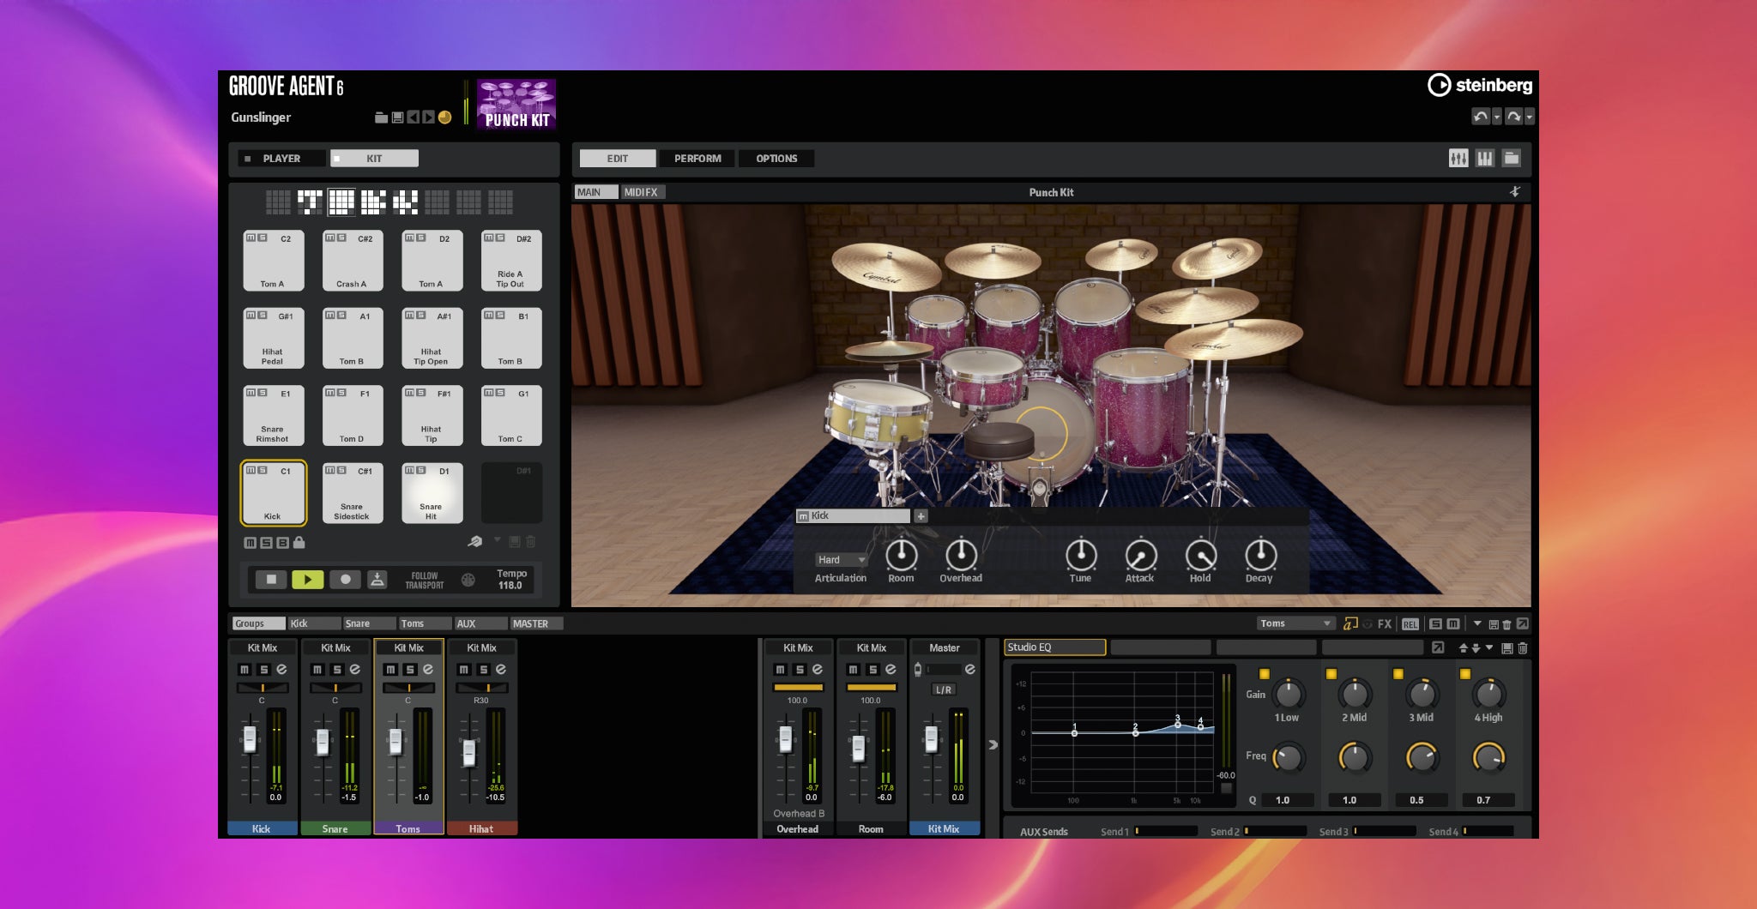Open the edit (e) button on Room channel
Viewport: 1757px width, 909px height.
(x=891, y=670)
